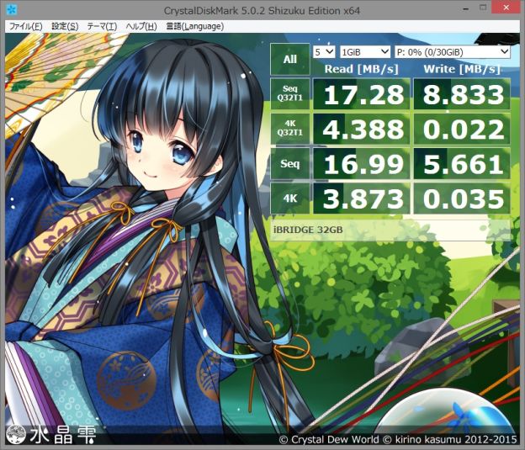The width and height of the screenshot is (525, 450).
Task: Start the 4K Q32T1 benchmark
Action: (x=290, y=129)
